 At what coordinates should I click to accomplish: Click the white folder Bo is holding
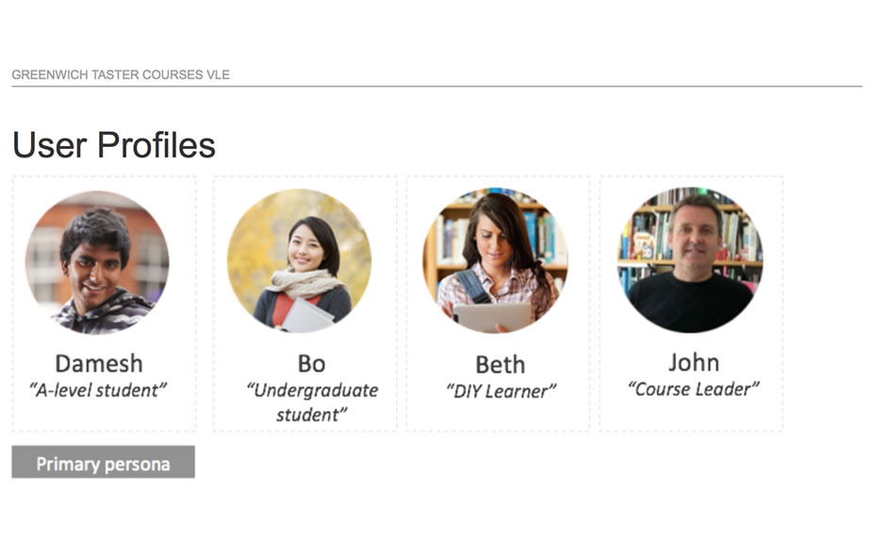(308, 315)
